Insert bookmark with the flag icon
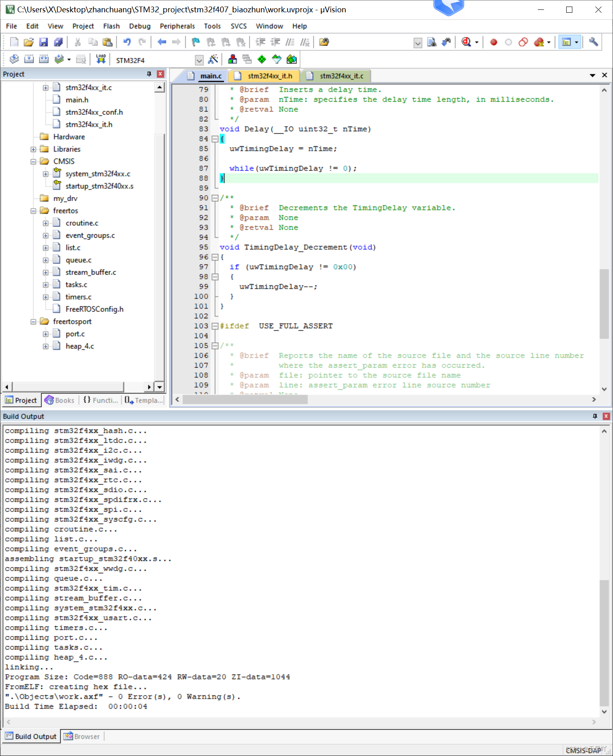The height and width of the screenshot is (756, 613). pos(196,42)
